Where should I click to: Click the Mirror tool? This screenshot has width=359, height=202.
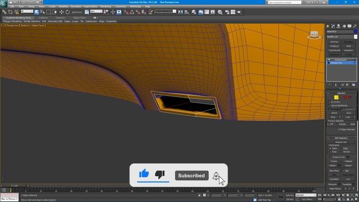[181, 12]
